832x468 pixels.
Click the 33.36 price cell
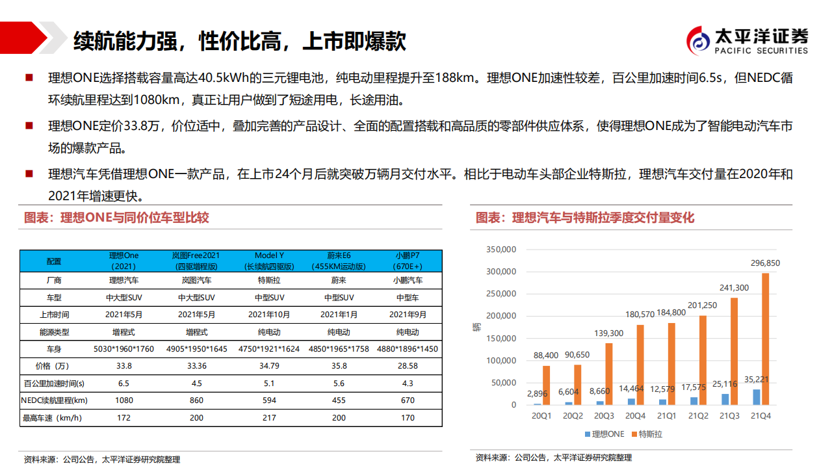[196, 366]
